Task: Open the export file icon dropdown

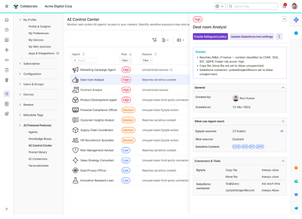Action: point(165,40)
